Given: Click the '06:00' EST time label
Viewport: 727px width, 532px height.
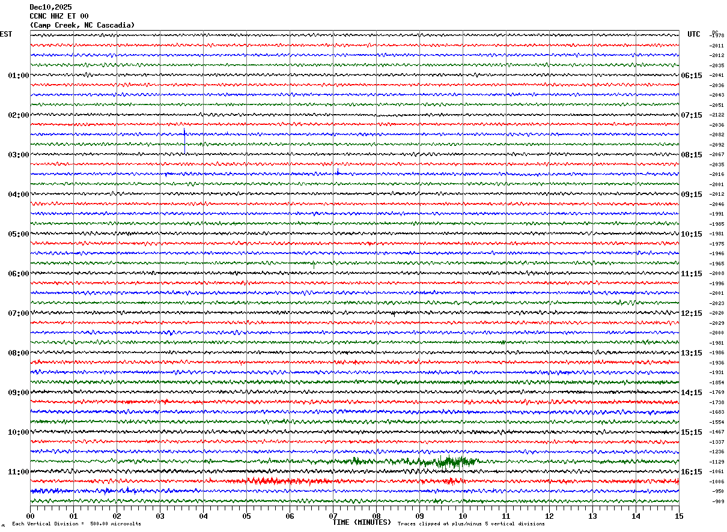Looking at the screenshot, I should [x=19, y=274].
